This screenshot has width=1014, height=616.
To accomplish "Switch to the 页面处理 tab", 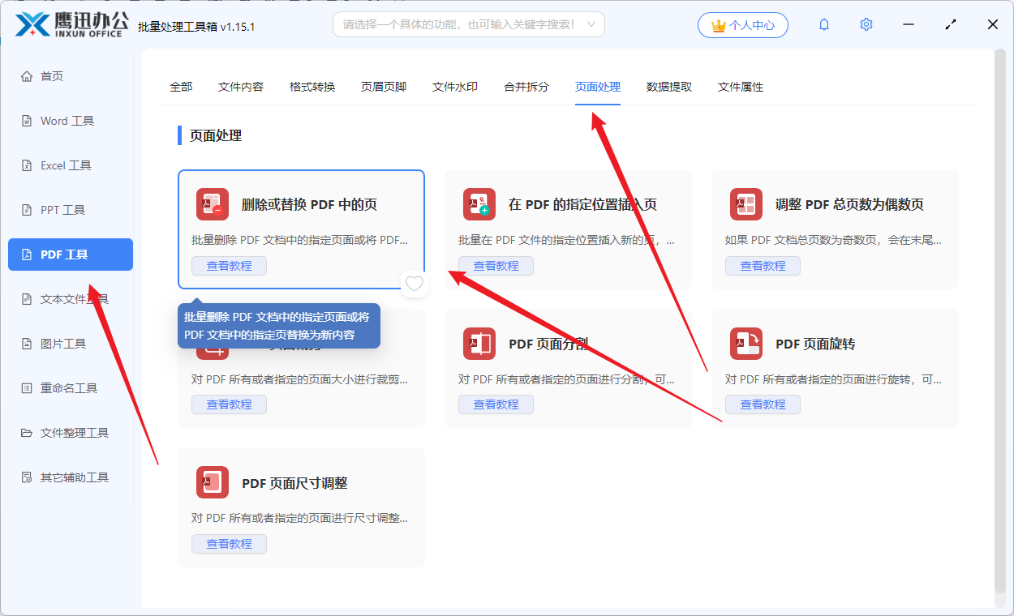I will [598, 87].
